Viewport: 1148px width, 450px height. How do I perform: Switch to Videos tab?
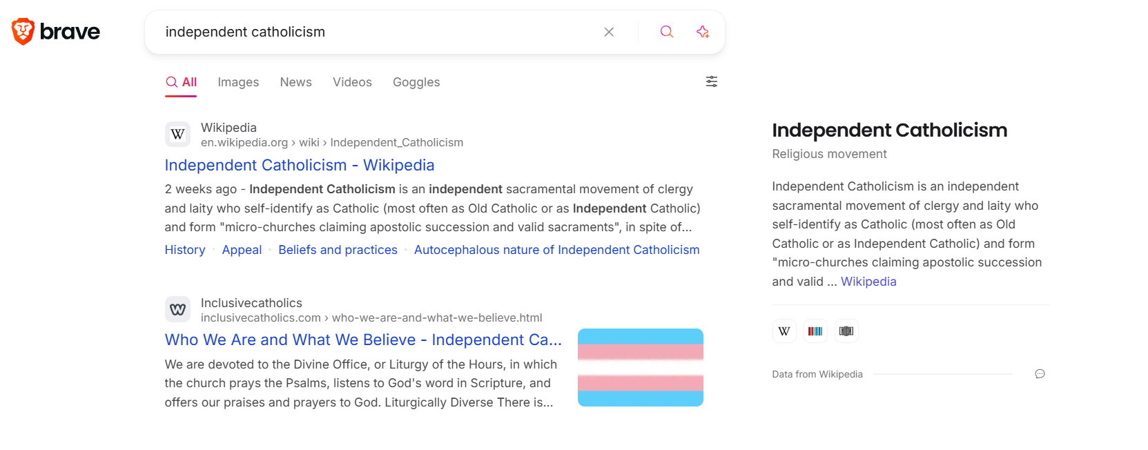(x=352, y=82)
